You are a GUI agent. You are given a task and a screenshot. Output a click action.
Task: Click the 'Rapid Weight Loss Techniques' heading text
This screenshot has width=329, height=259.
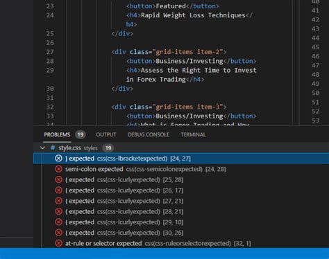pos(193,15)
